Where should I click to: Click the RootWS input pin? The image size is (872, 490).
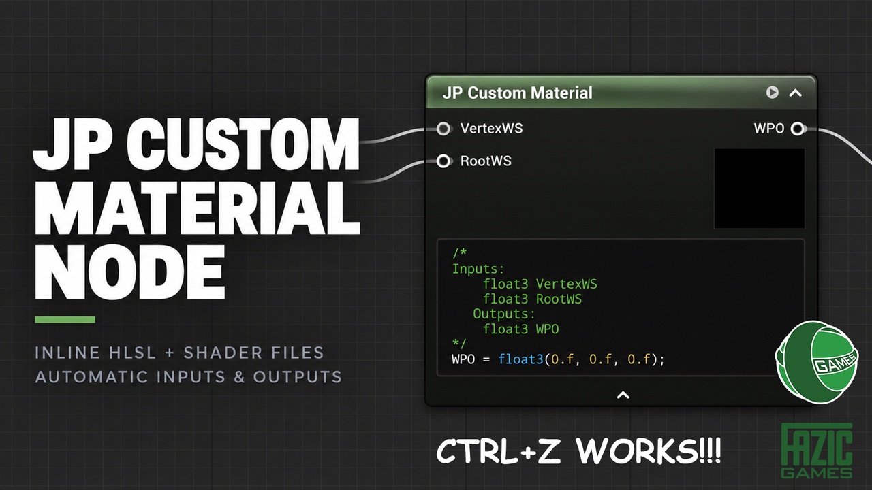pos(444,161)
